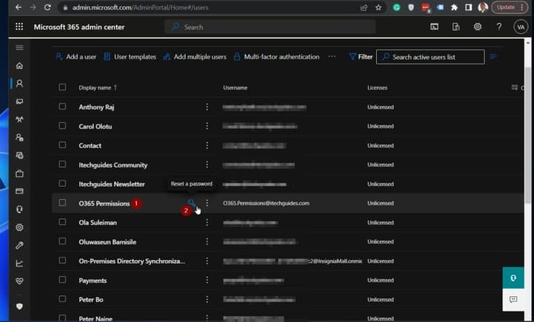Select the Anthony Raj checkbox

click(x=63, y=106)
